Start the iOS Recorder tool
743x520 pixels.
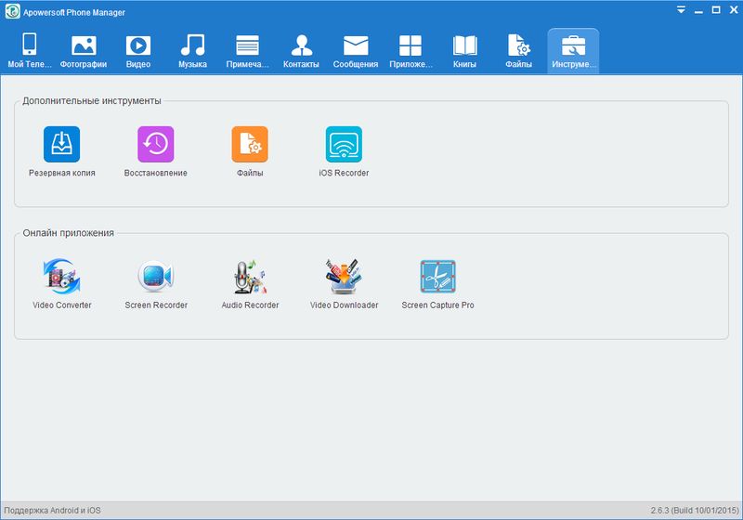(x=344, y=151)
